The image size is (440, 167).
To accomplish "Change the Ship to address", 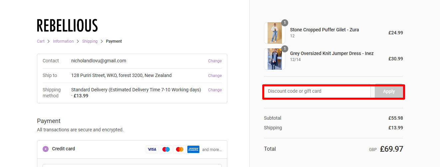I will tap(215, 76).
